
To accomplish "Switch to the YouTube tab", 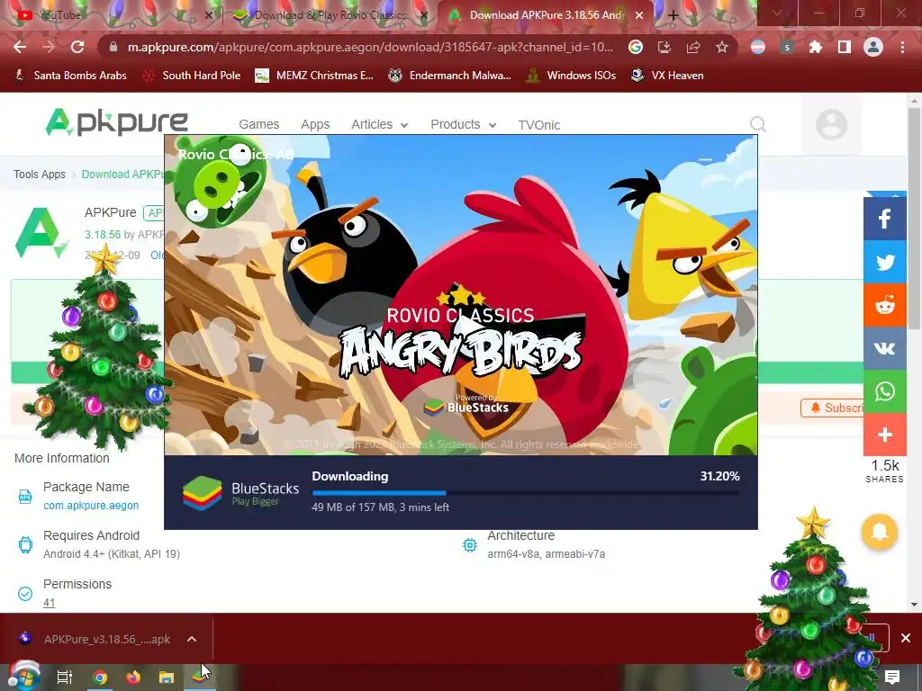I will pyautogui.click(x=112, y=15).
